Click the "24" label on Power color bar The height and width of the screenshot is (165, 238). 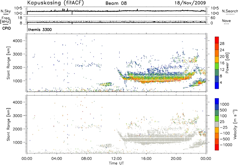[222, 50]
